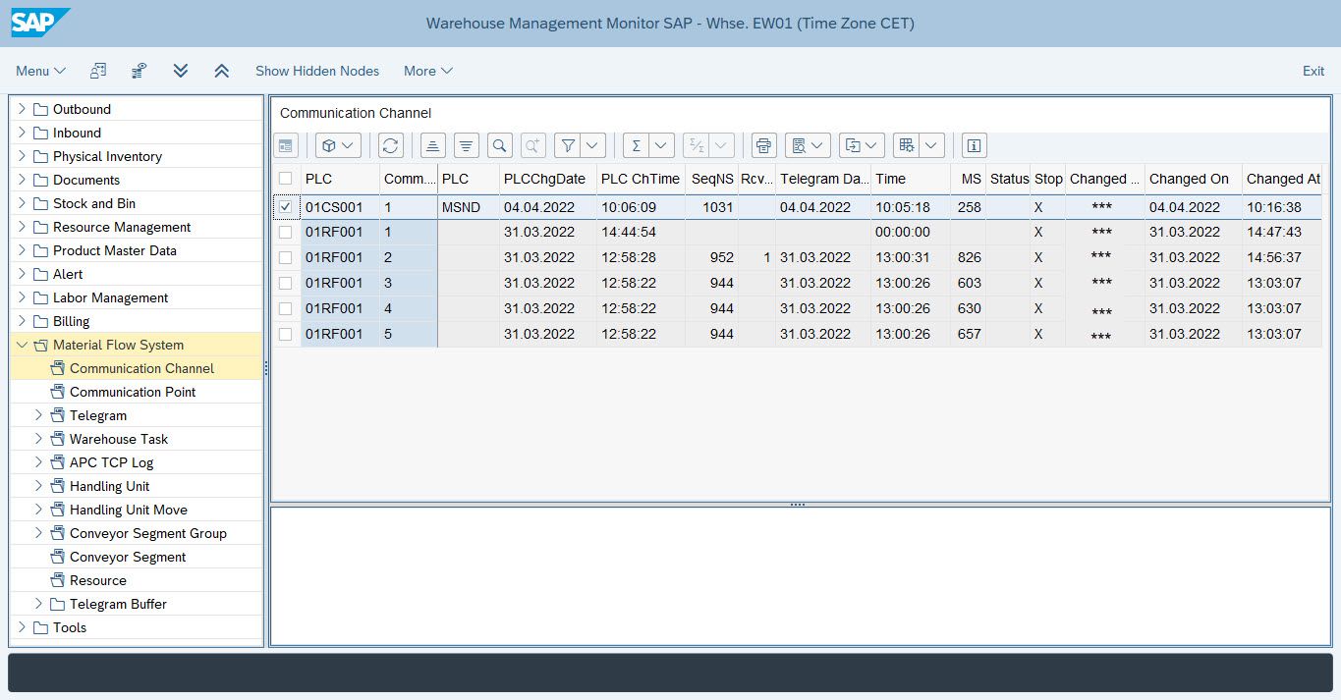Open the layout options dropdown arrow
The height and width of the screenshot is (700, 1341).
point(931,145)
